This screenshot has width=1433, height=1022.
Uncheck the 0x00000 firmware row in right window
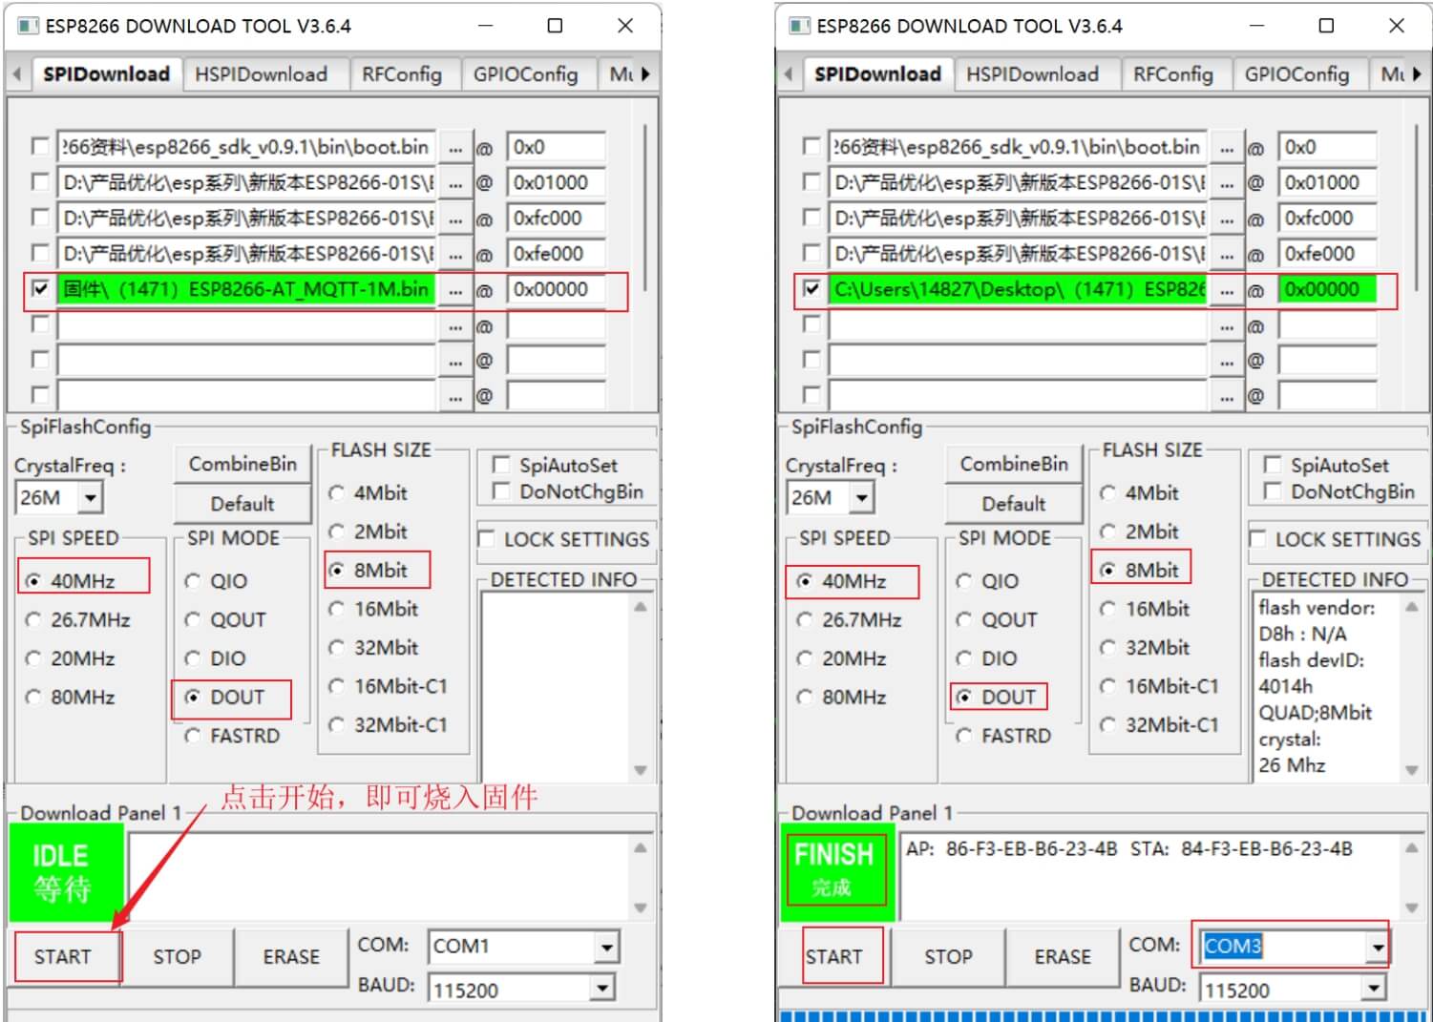pos(811,288)
